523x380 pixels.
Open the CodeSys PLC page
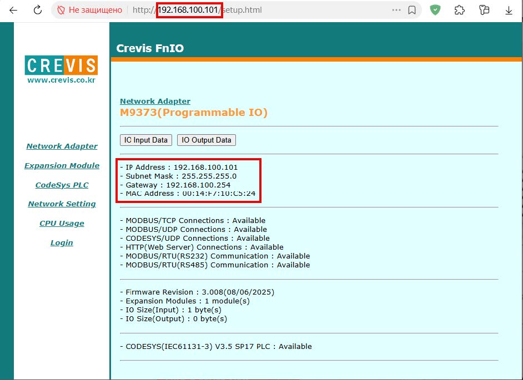coord(62,185)
